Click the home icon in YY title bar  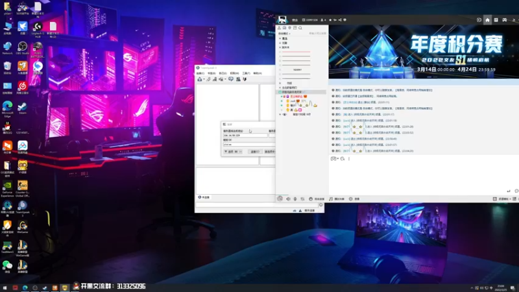487,20
